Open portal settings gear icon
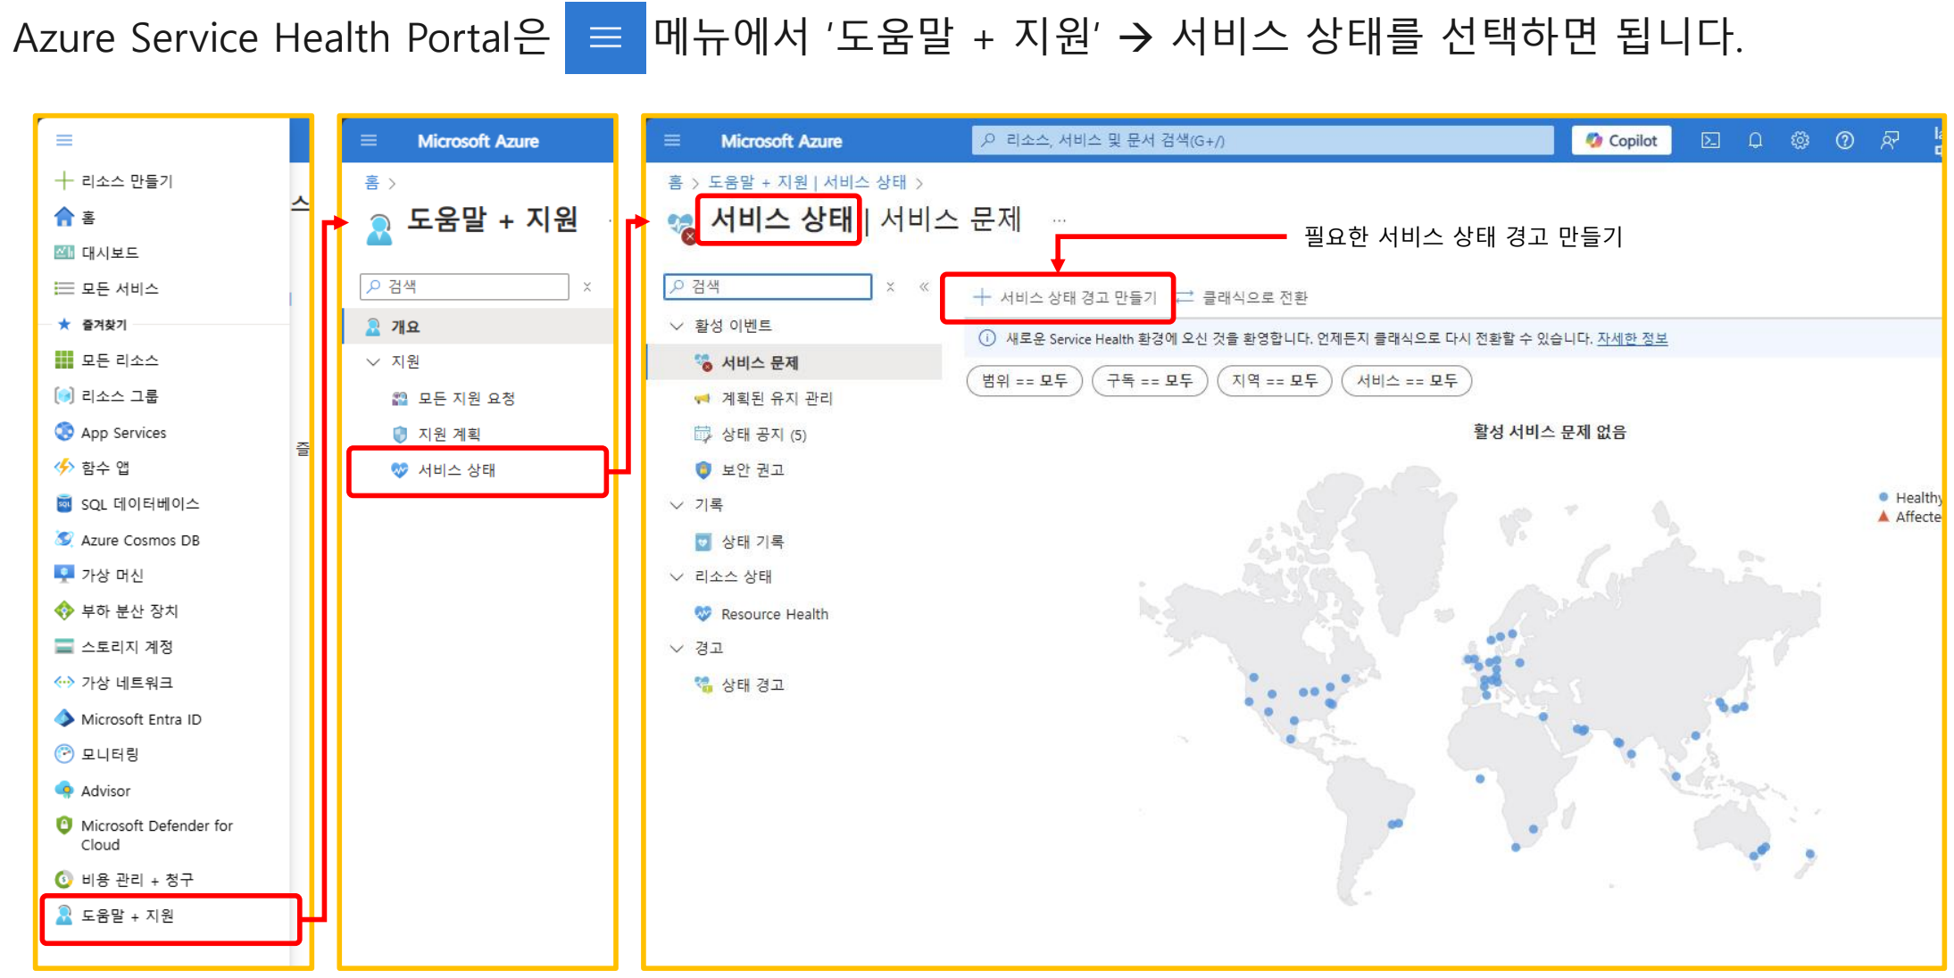 pos(1800,140)
